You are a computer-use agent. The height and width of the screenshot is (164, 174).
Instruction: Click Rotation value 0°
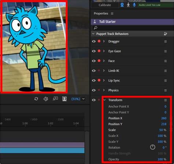[164, 148]
